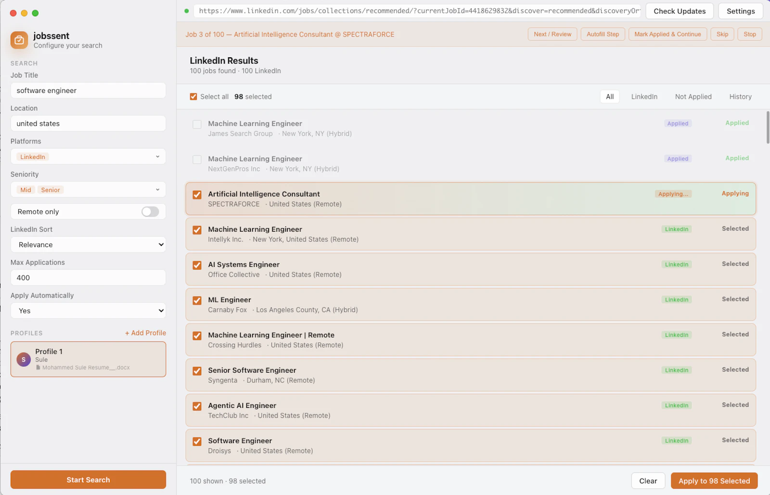Open the Platforms dropdown
Viewport: 770px width, 495px height.
point(88,156)
